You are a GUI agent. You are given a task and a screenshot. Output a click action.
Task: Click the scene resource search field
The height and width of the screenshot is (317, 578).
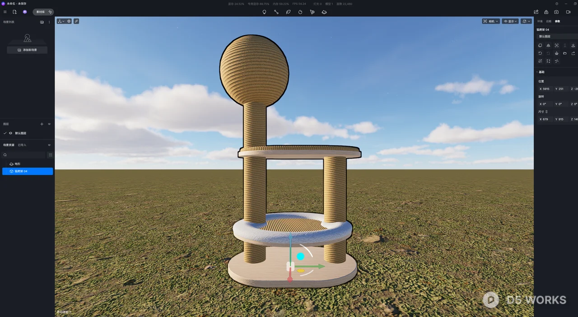click(24, 155)
